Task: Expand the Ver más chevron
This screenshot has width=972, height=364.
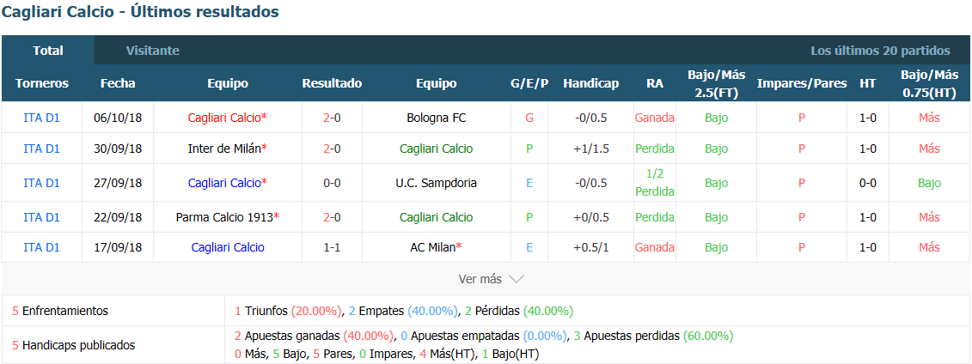Action: tap(516, 279)
